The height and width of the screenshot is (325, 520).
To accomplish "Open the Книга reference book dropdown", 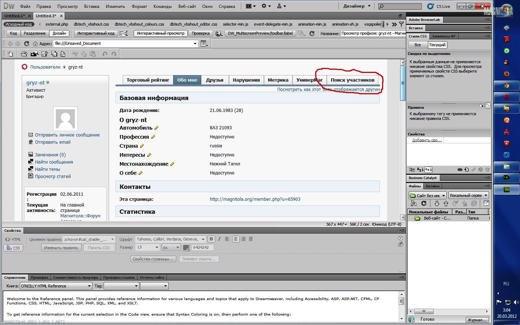I will [56, 286].
